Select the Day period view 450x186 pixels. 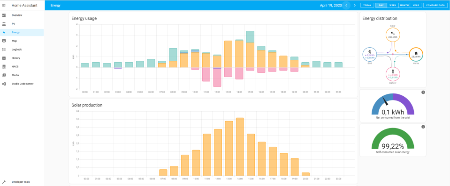pyautogui.click(x=381, y=6)
